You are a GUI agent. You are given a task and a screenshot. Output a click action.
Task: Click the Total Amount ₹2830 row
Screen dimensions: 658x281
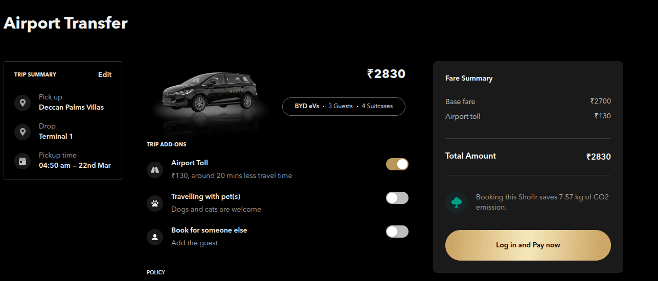pyautogui.click(x=528, y=157)
